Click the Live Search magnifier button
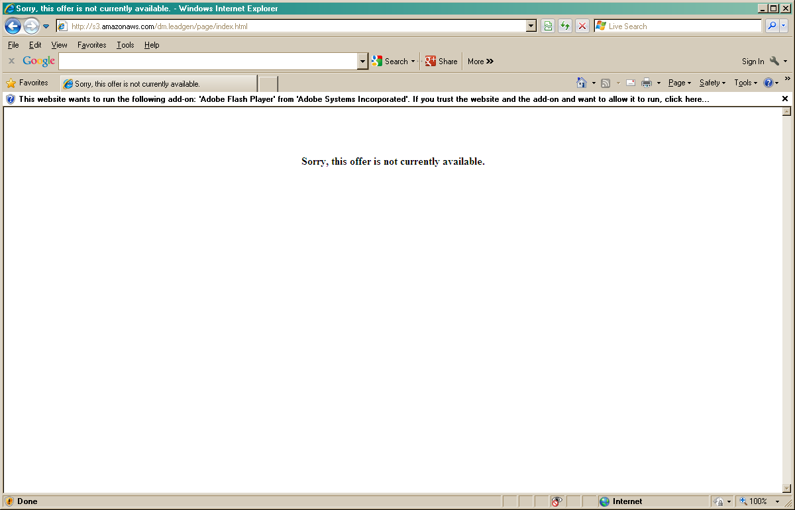This screenshot has height=510, width=795. pos(772,26)
